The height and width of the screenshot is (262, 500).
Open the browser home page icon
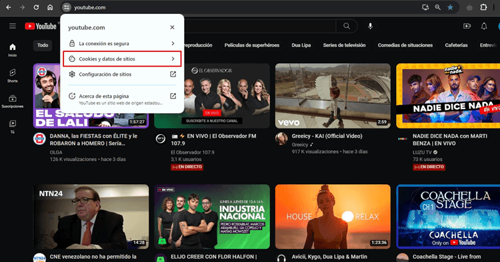click(50, 7)
